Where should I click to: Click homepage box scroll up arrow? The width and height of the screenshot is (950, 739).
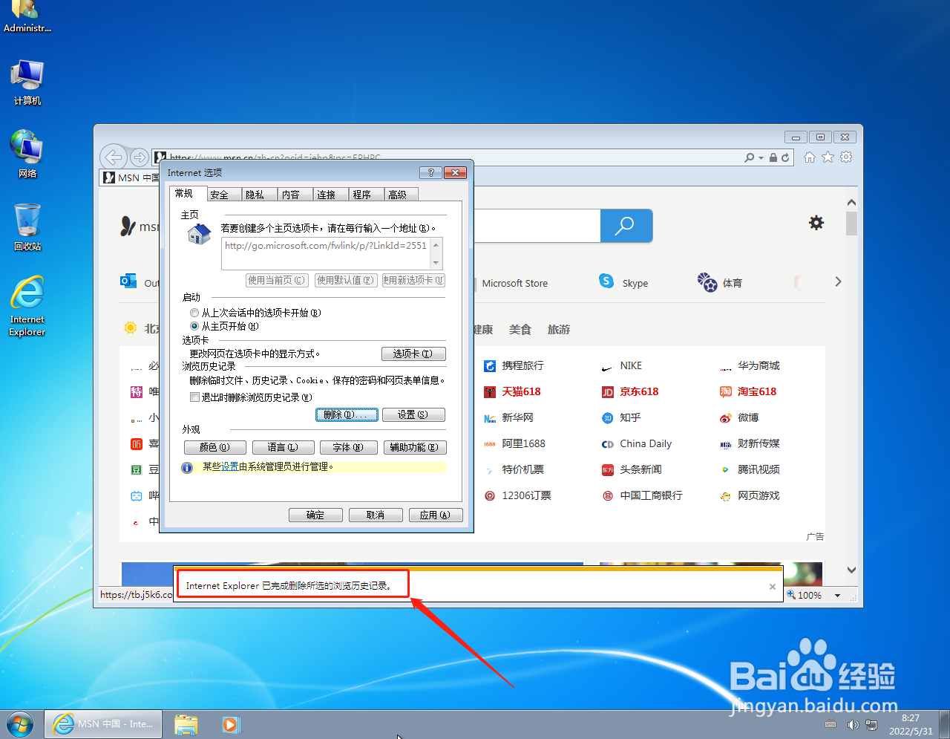[x=436, y=245]
